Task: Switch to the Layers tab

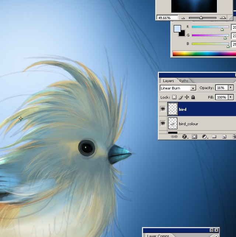Action: 168,81
